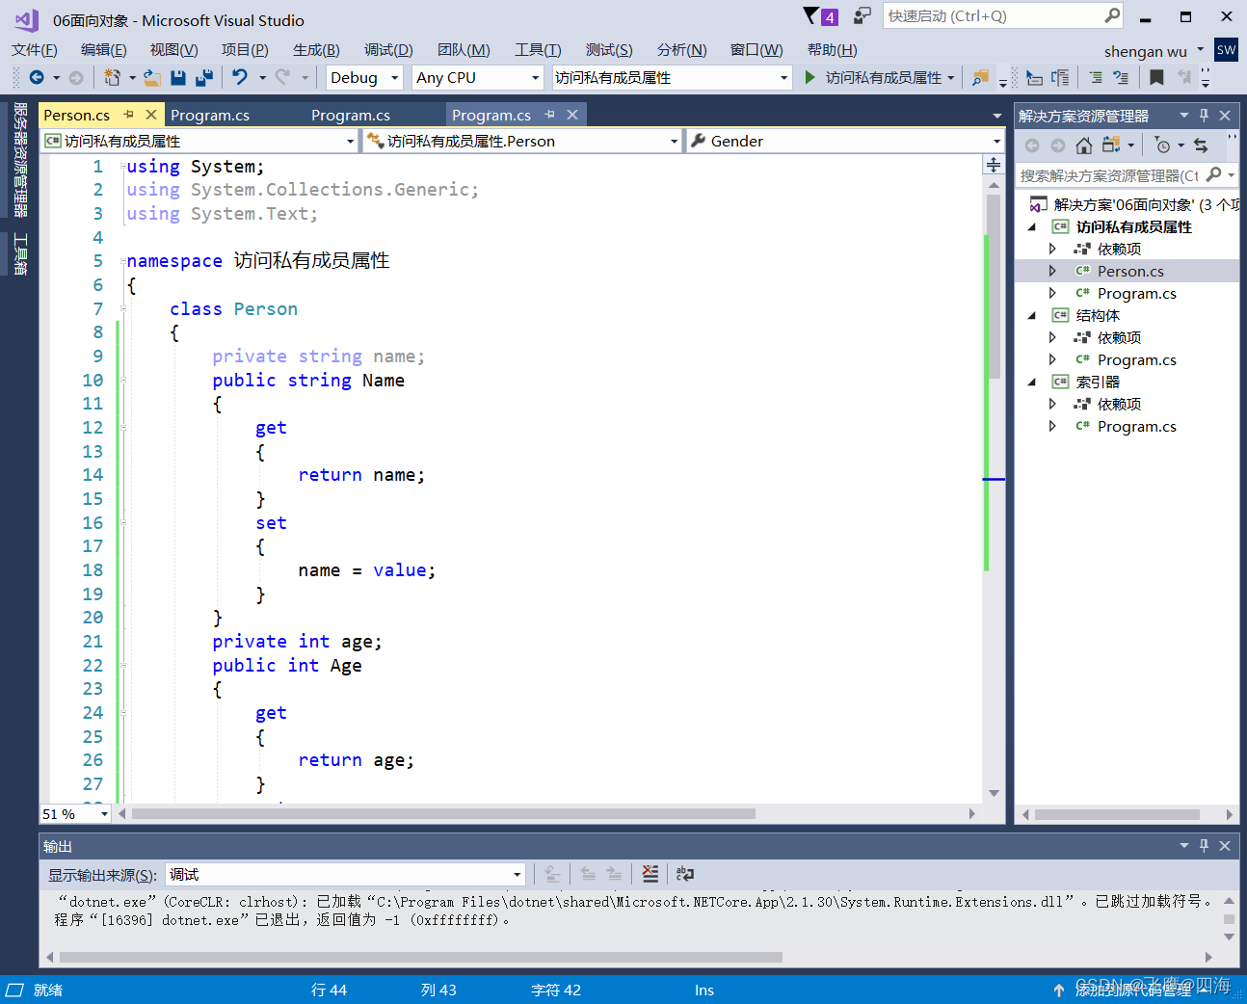Click Switch Views icon in Solution Explorer
The image size is (1247, 1004).
click(1111, 145)
